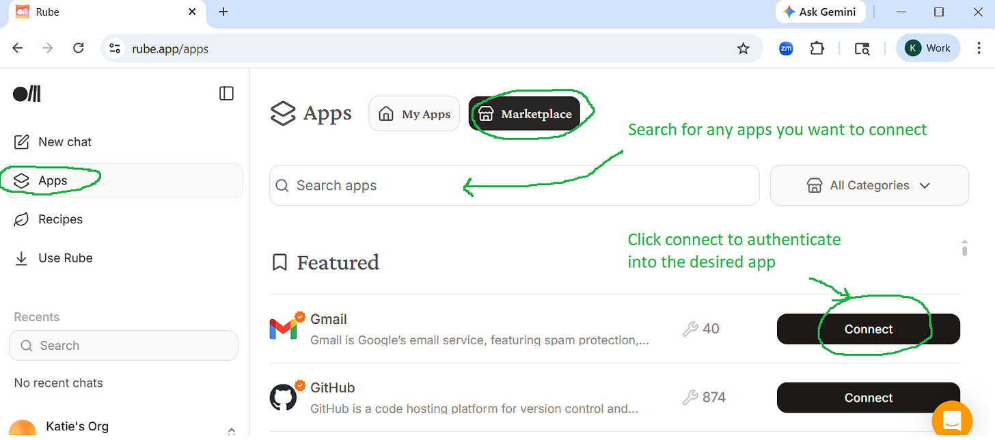Screen dimensions: 995x440
Task: Click the Gmail app name
Action: pos(329,319)
